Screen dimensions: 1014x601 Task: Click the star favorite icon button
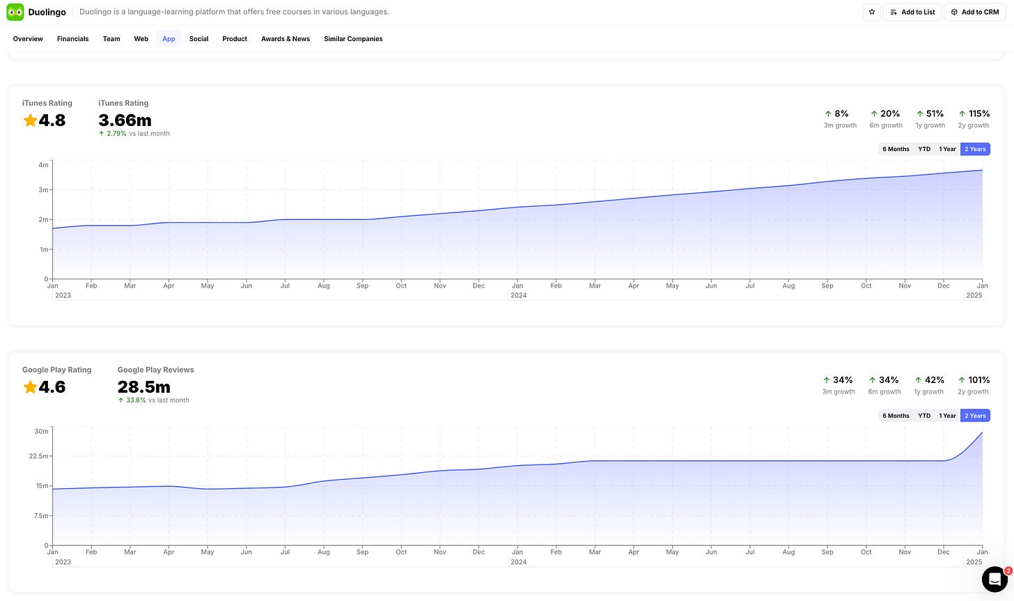coord(872,12)
